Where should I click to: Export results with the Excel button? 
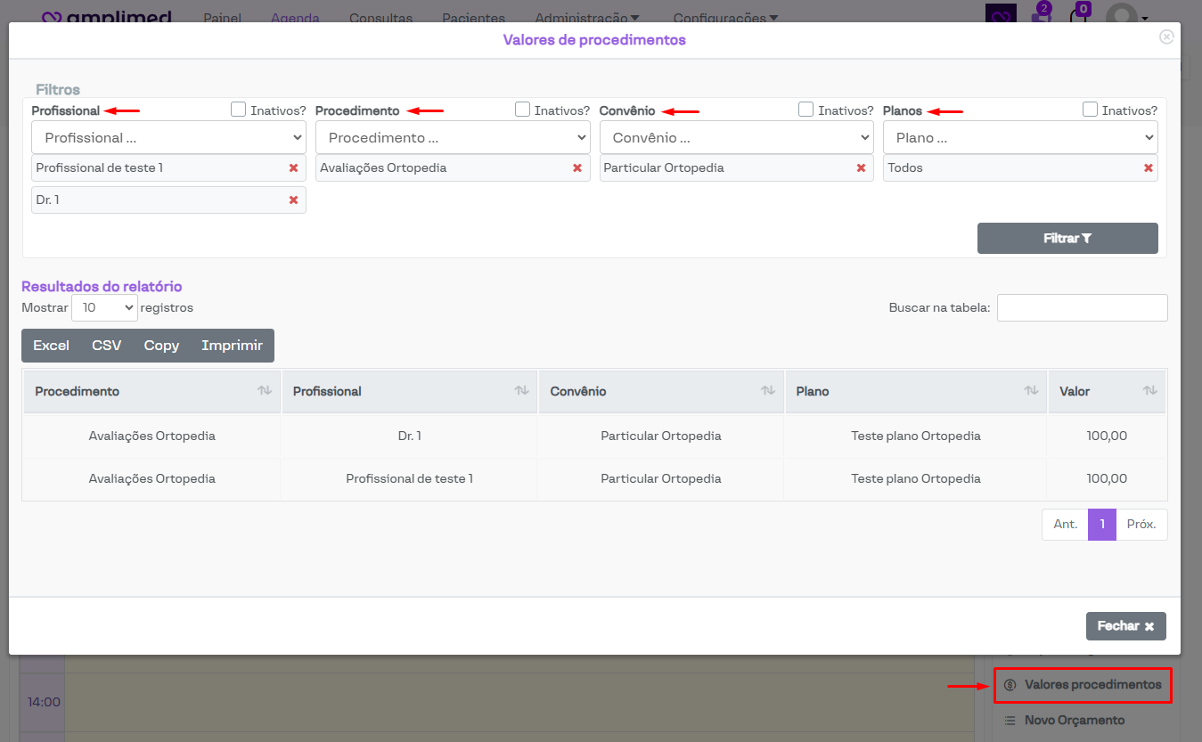click(51, 346)
